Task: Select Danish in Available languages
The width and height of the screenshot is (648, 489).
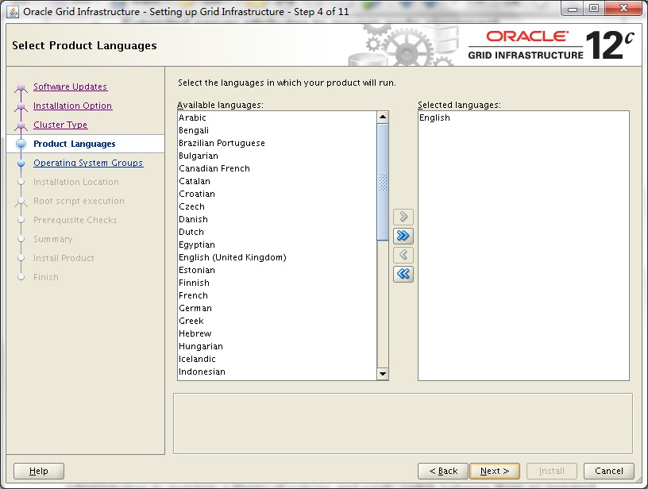Action: (x=277, y=219)
